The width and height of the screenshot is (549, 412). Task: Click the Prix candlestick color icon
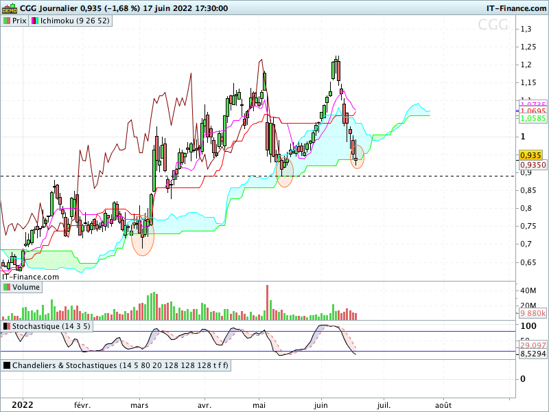pyautogui.click(x=7, y=21)
